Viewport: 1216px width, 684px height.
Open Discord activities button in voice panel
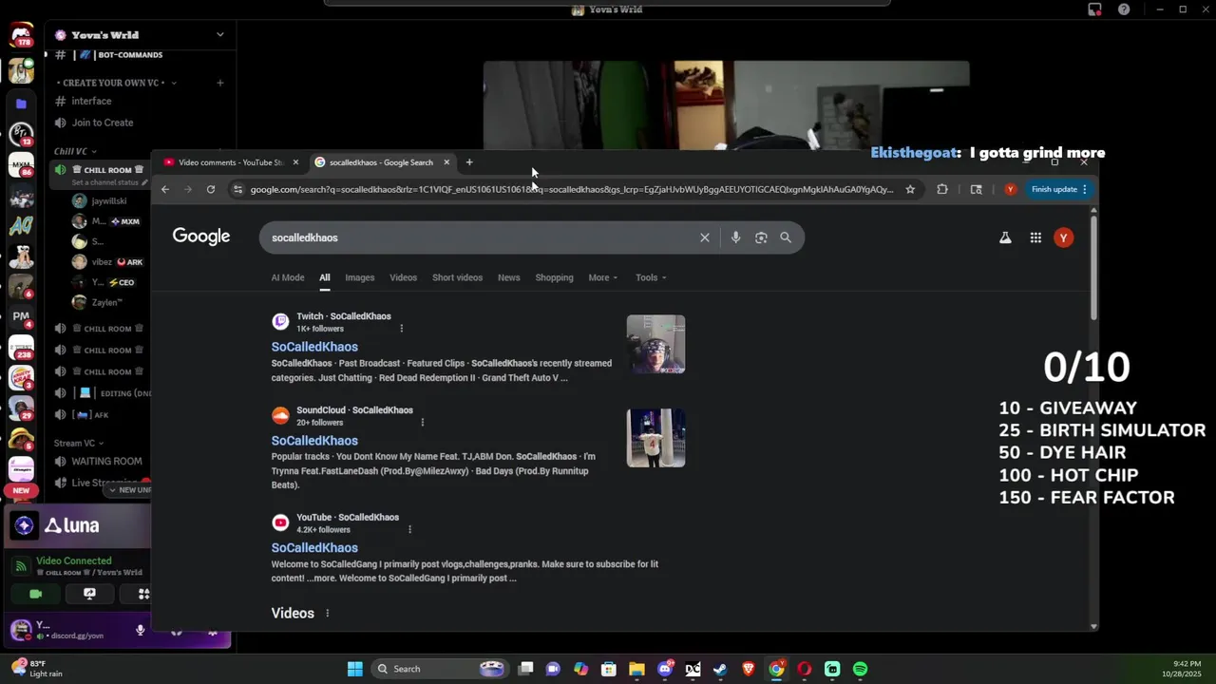(143, 594)
